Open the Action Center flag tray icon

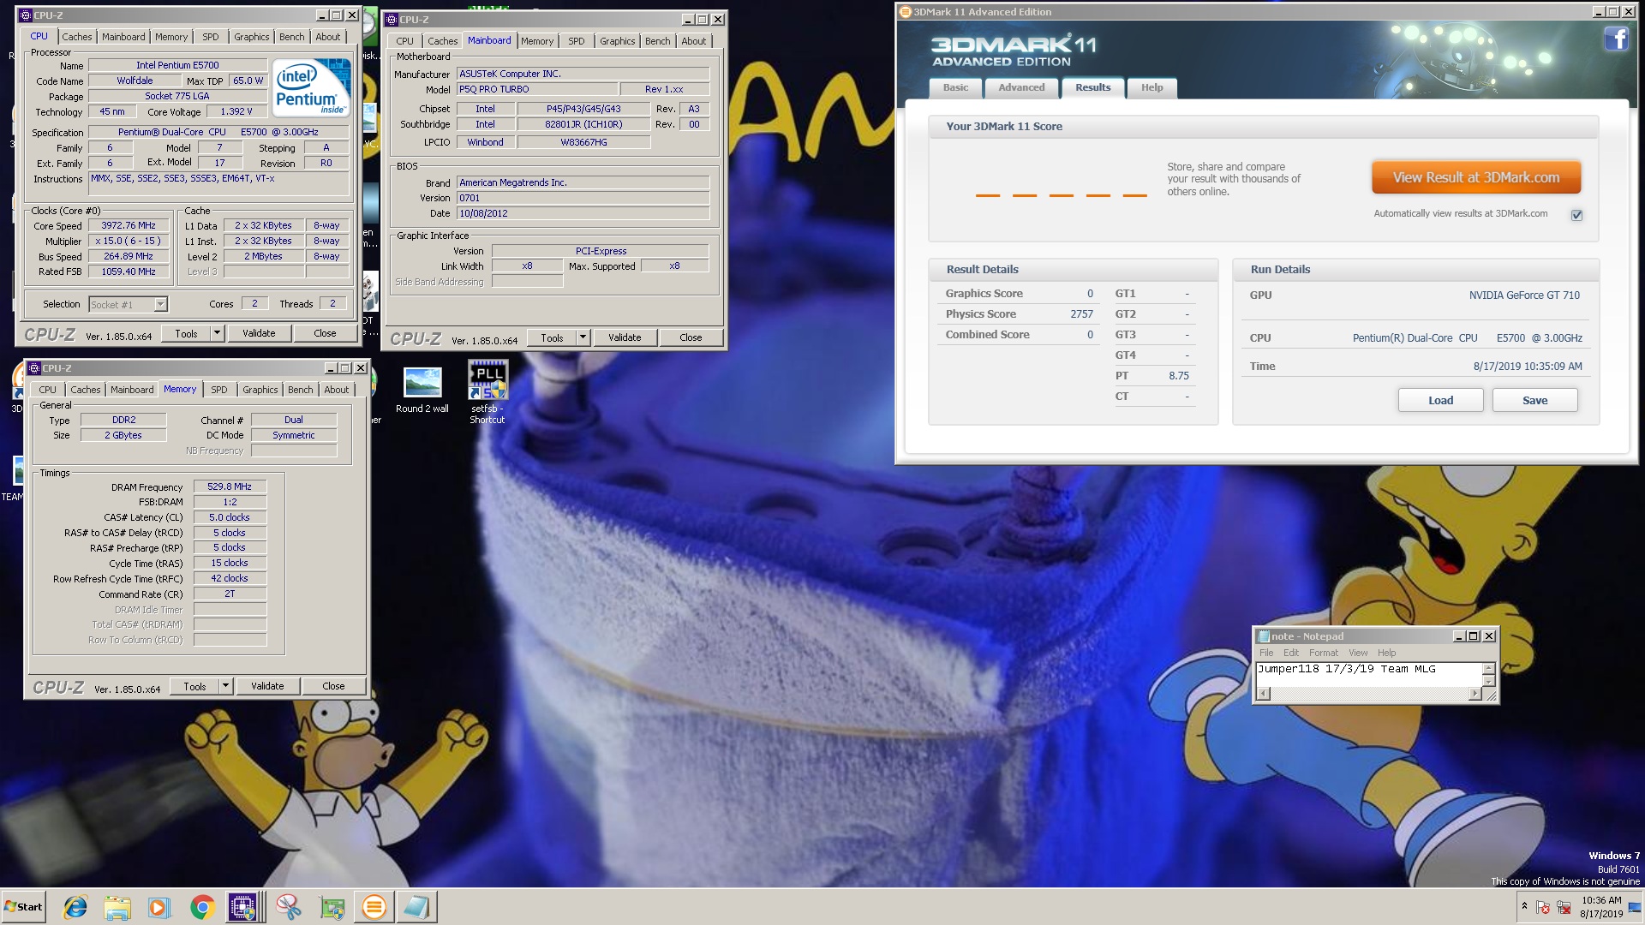1543,907
